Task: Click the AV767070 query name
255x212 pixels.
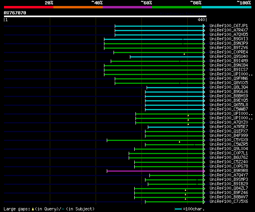Action: pos(15,13)
